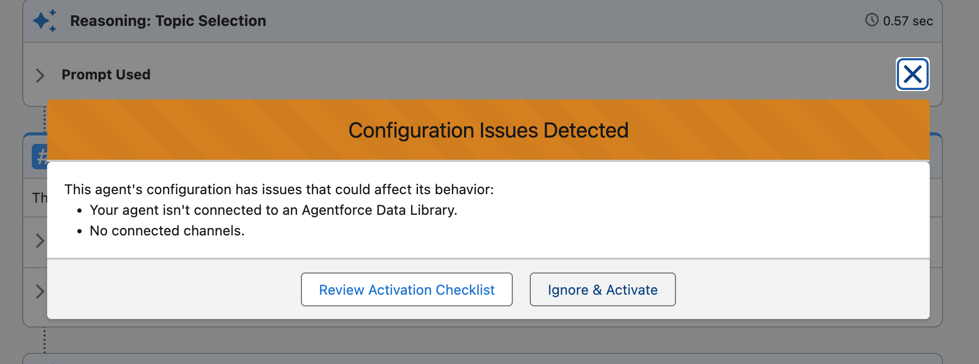Close the Configuration Issues dialog with X
The image size is (979, 364).
pyautogui.click(x=912, y=74)
